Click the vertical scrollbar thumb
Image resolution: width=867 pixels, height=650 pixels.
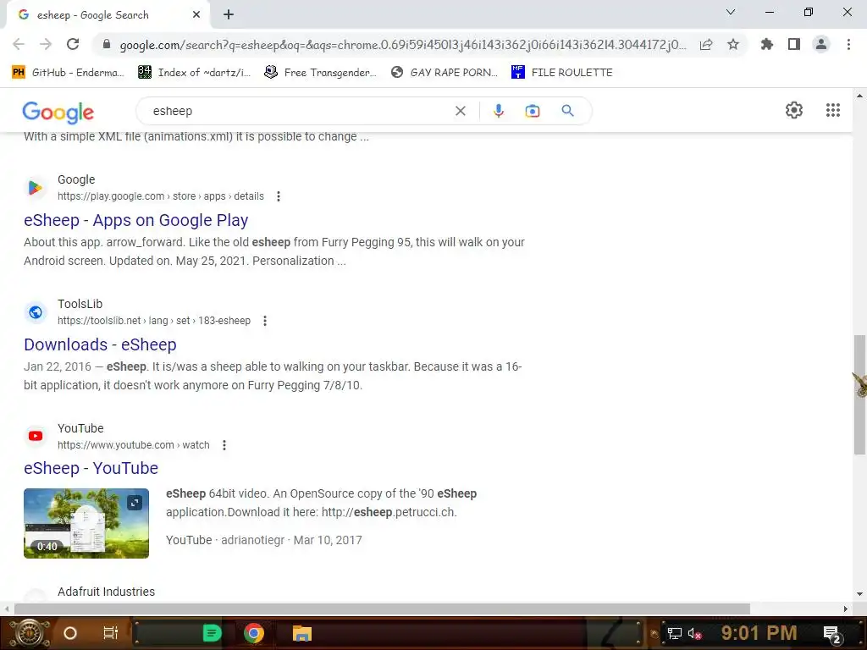[859, 394]
